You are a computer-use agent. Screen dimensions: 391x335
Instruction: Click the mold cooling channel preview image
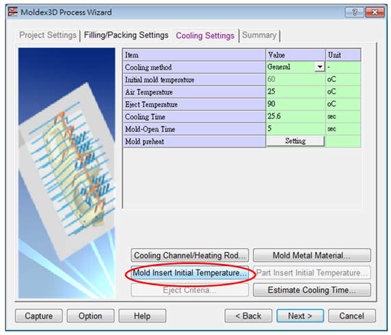pyautogui.click(x=67, y=173)
